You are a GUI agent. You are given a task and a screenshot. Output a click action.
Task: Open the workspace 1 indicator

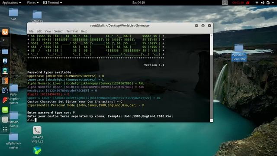tap(225, 3)
